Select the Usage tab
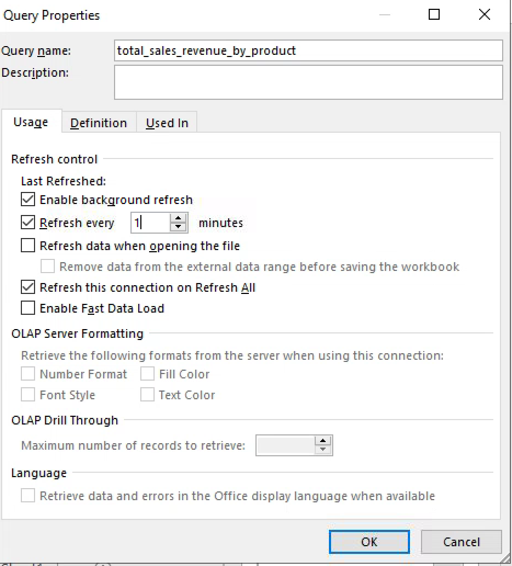The image size is (512, 566). pos(31,123)
